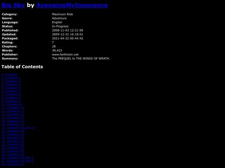Go to the '25. Chapters 25' entry

[13, 154]
